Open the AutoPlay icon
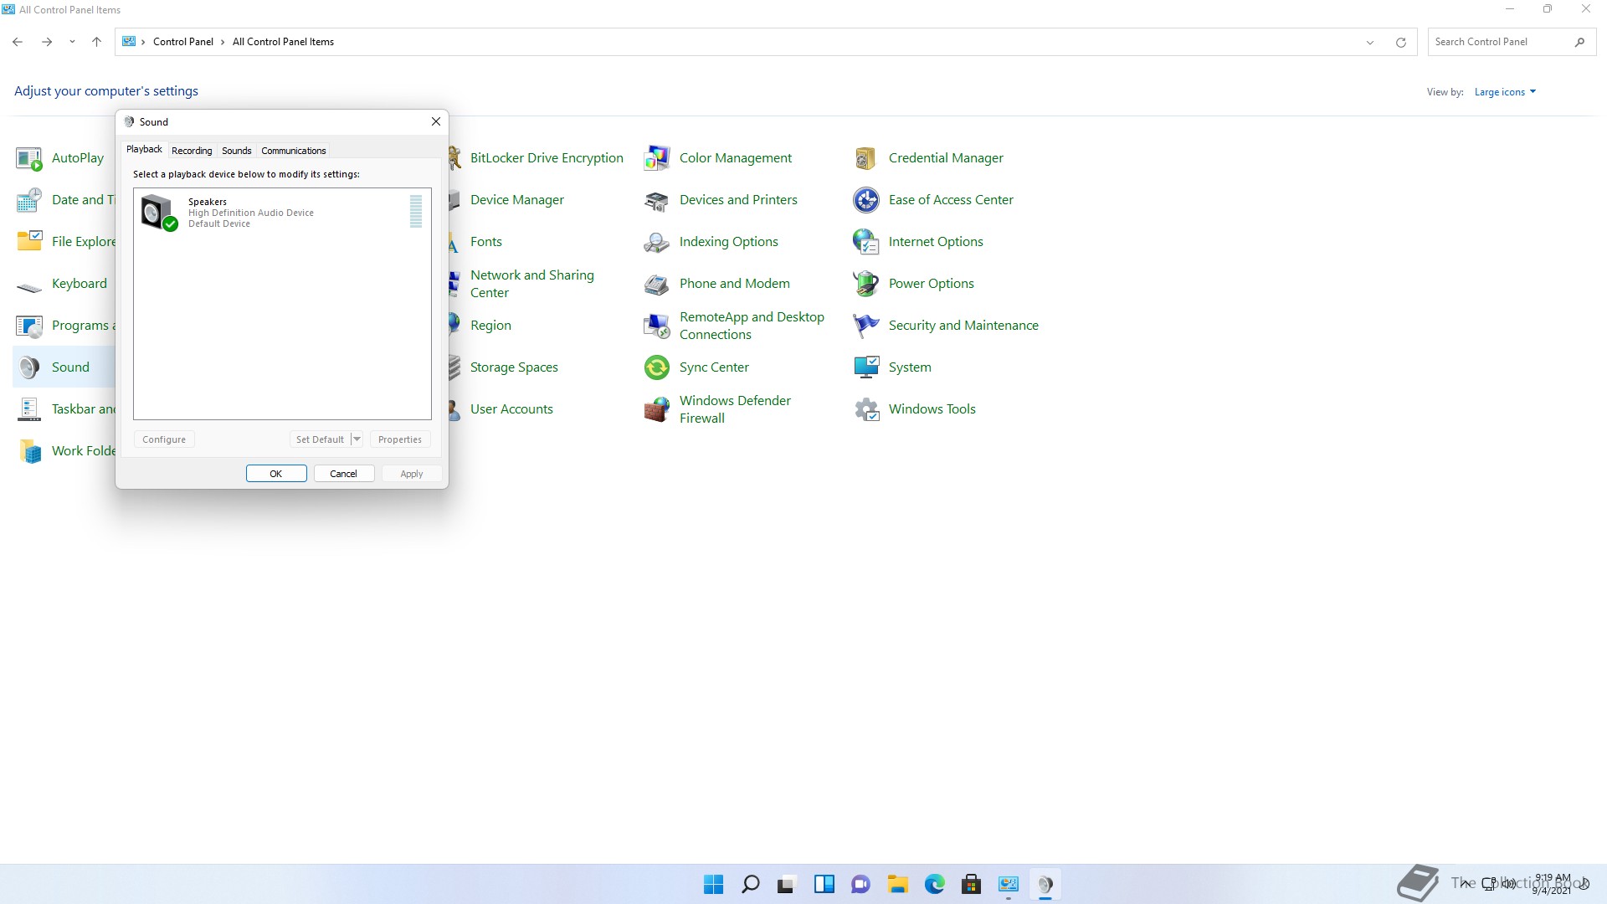1607x904 pixels. (x=29, y=158)
